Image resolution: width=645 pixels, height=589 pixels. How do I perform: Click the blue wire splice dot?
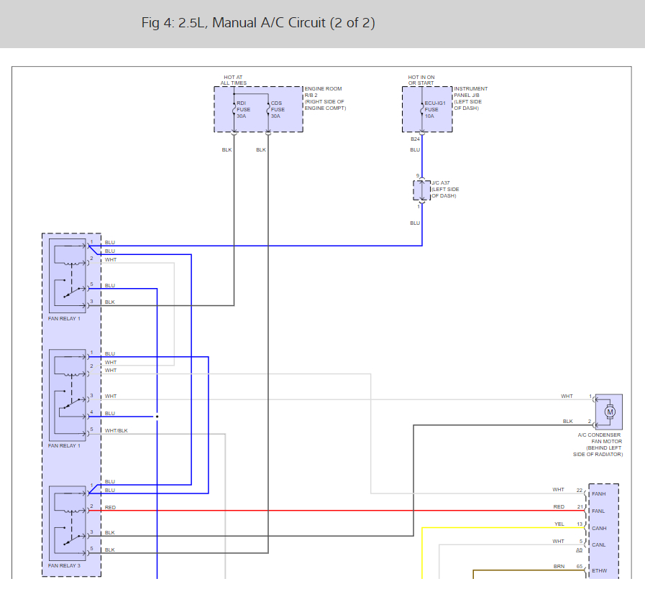click(157, 417)
